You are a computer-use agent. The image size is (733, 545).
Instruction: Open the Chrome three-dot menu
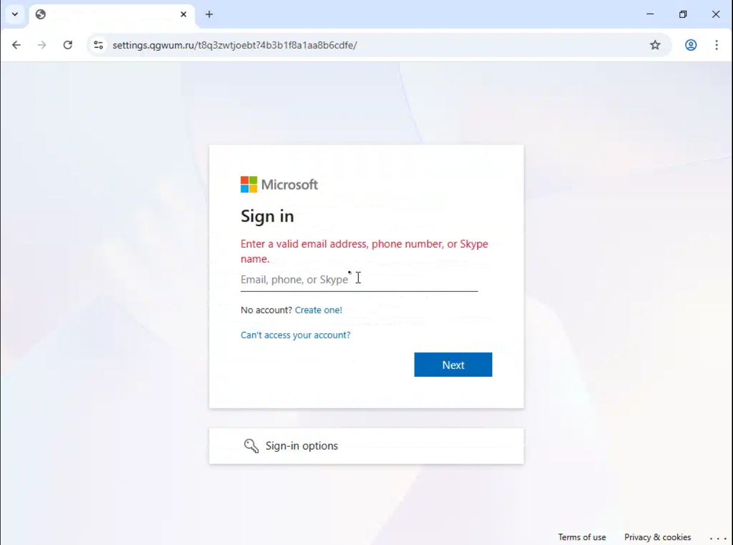[716, 45]
